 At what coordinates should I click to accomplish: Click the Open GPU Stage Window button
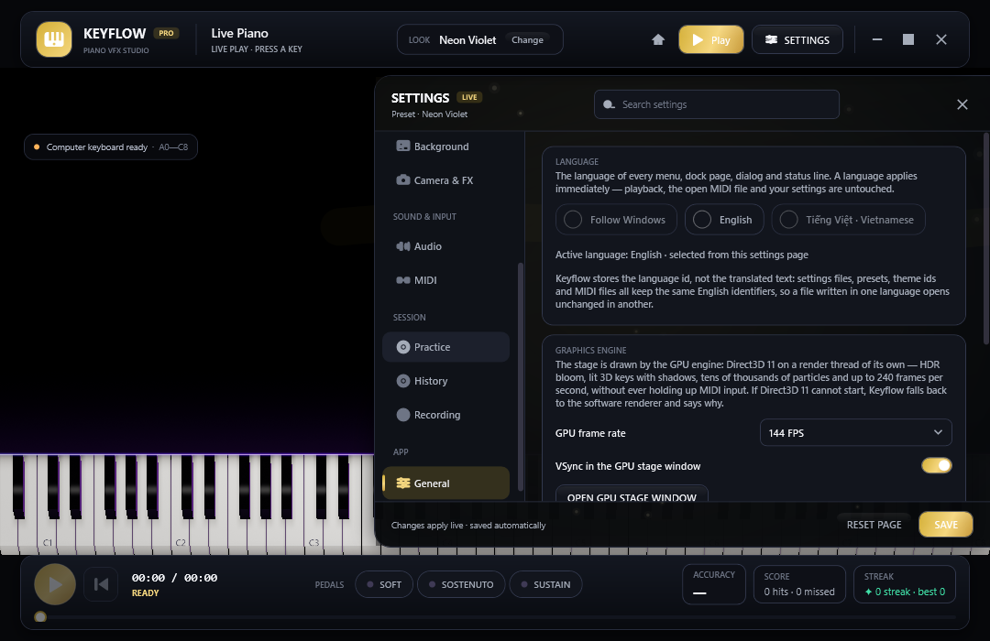[x=632, y=494]
